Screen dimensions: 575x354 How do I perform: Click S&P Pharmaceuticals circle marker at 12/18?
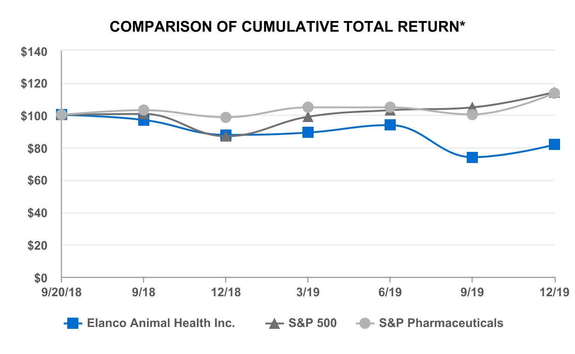[x=226, y=117]
